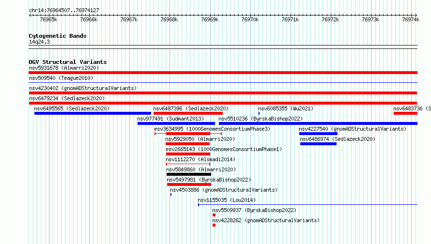Click the 76973k ruler position
Screen dimensions: 431x244
(x=370, y=19)
